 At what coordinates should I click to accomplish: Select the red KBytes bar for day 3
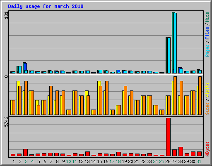pyautogui.click(x=25, y=152)
